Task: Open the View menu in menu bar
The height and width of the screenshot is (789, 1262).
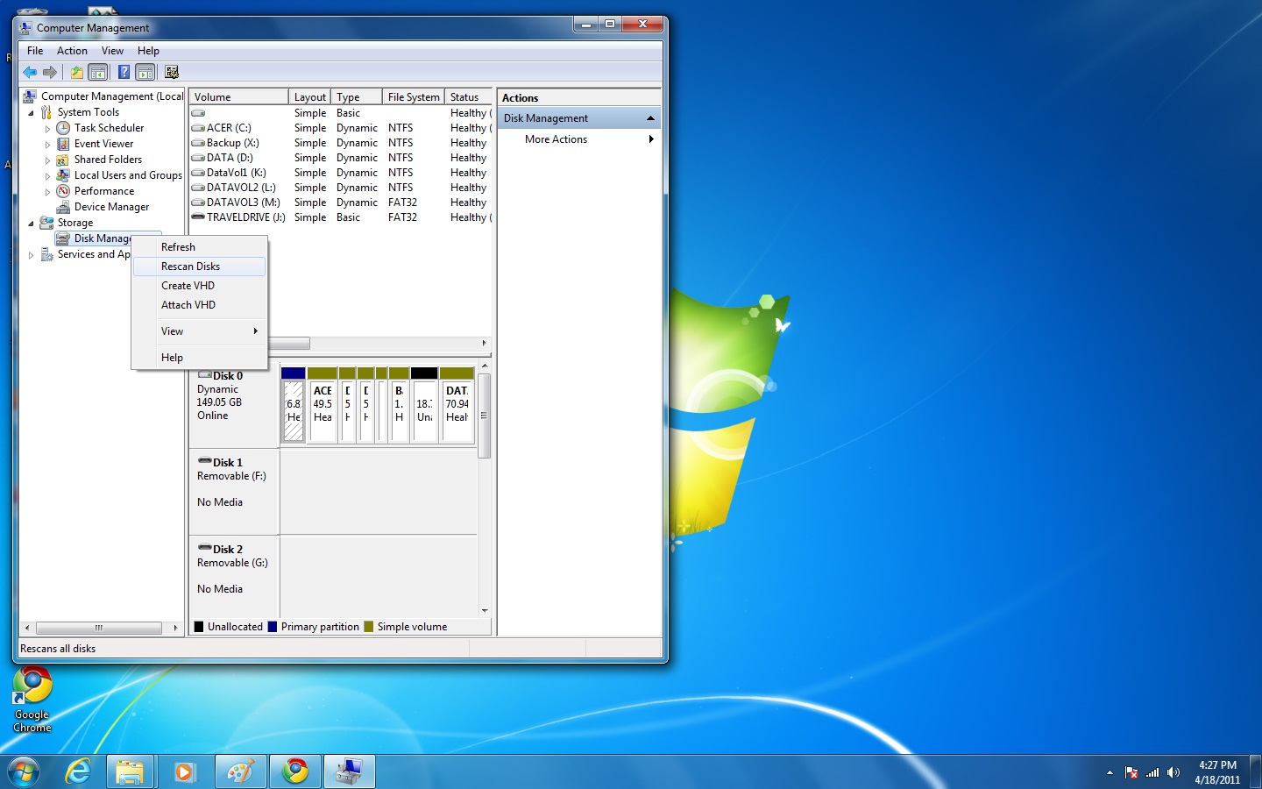Action: coord(112,51)
